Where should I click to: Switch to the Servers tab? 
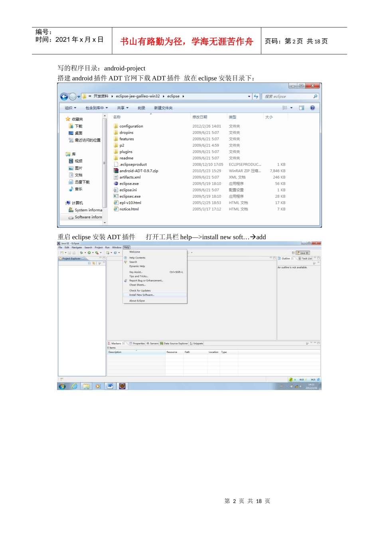point(153,343)
